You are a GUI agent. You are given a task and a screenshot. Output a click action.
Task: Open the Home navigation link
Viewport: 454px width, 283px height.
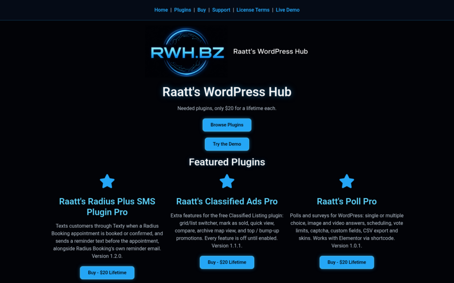tap(161, 10)
